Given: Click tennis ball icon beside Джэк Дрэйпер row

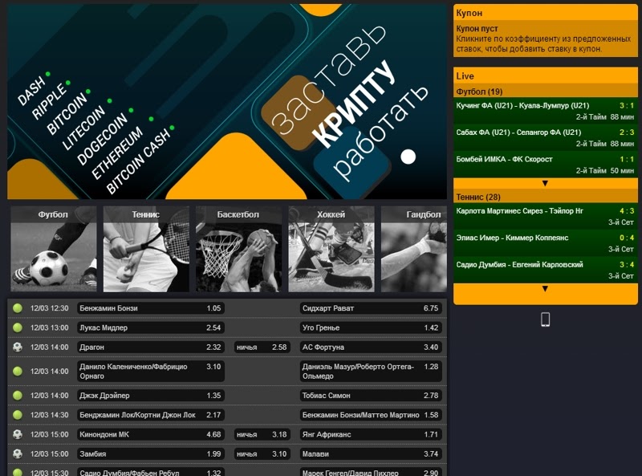Looking at the screenshot, I should [18, 396].
